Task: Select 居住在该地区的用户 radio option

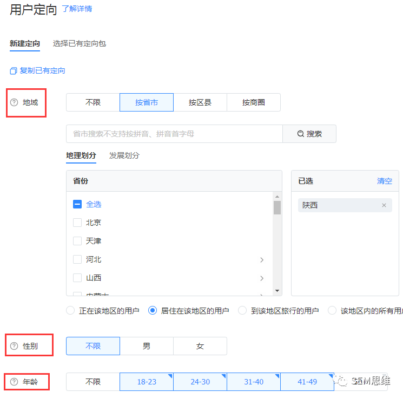Action: [x=153, y=310]
